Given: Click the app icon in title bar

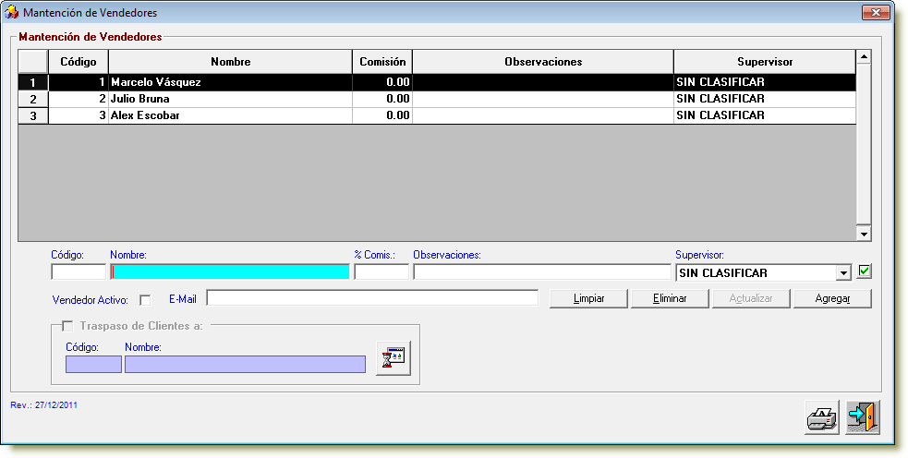Looking at the screenshot, I should tap(11, 12).
